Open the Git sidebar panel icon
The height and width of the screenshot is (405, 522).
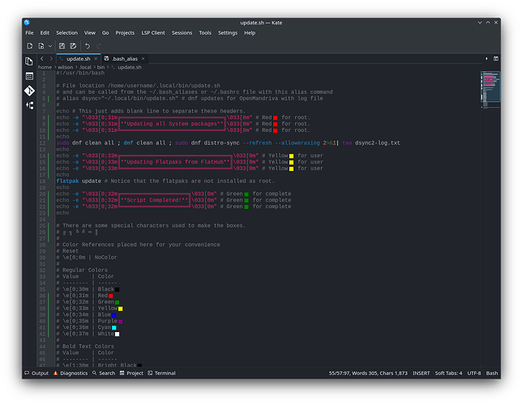click(x=29, y=91)
